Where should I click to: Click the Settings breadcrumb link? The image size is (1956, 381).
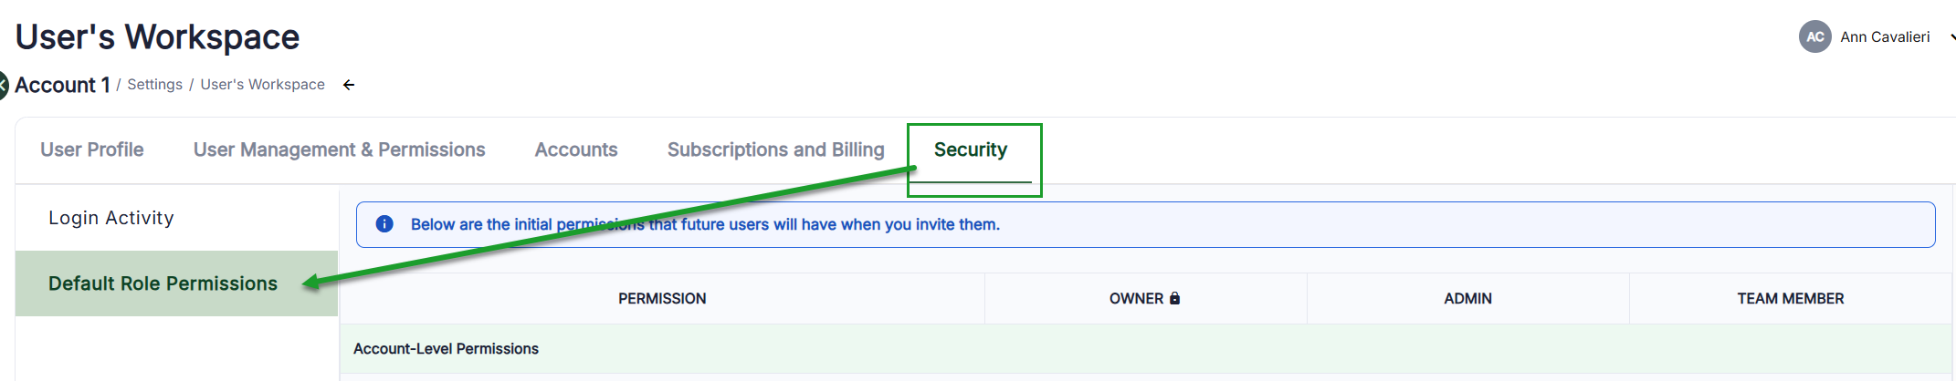point(154,85)
